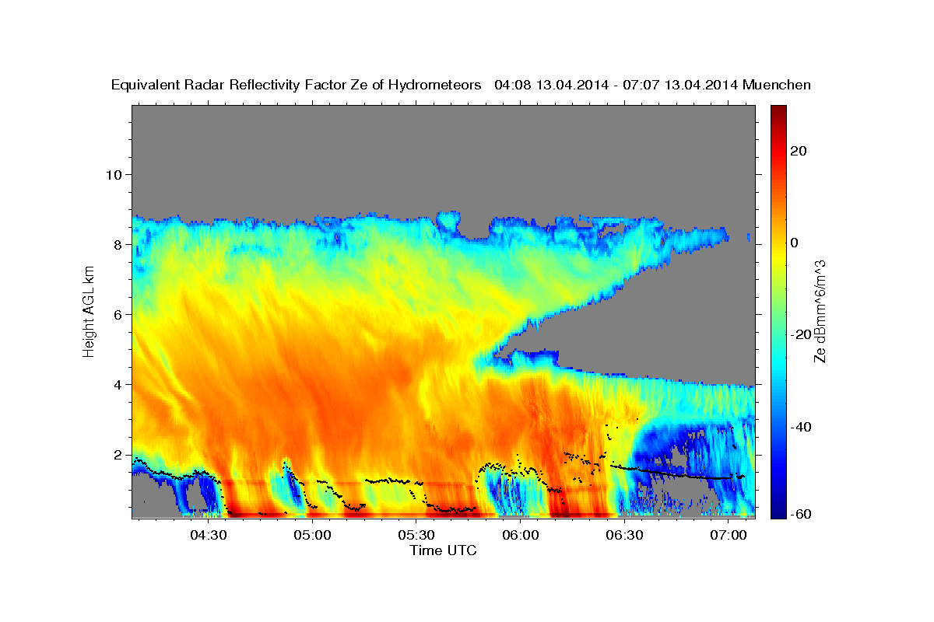Click the height tick label '6'
Image resolution: width=934 pixels, height=622 pixels.
(117, 314)
